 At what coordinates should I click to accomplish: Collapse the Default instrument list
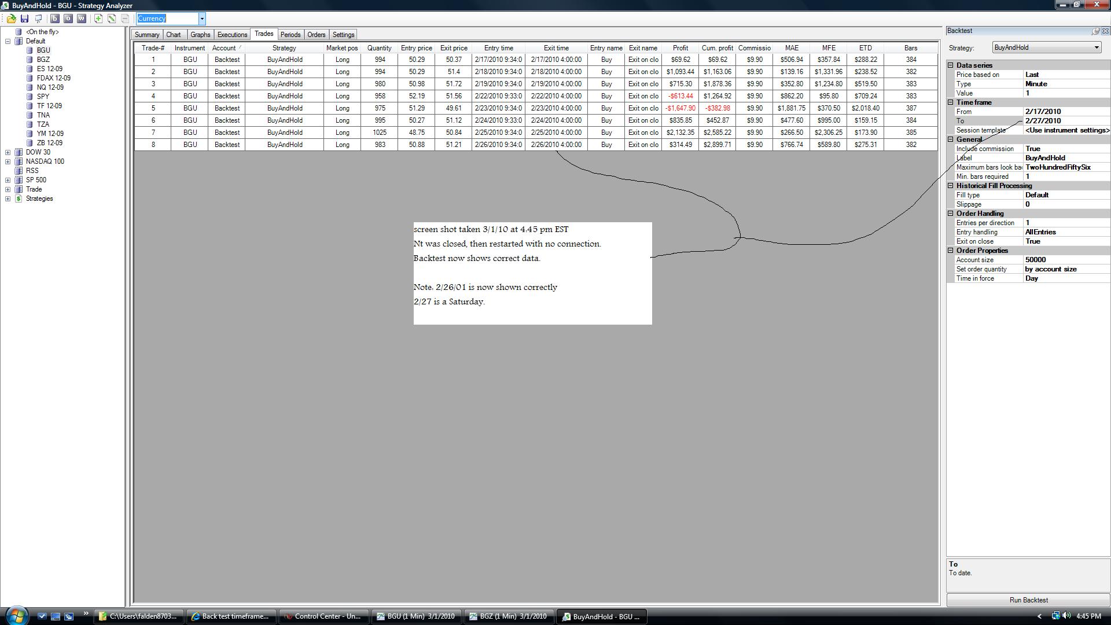(8, 41)
